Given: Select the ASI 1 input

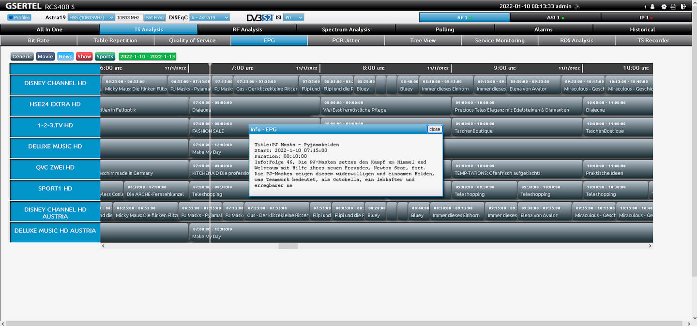Looking at the screenshot, I should pyautogui.click(x=555, y=17).
